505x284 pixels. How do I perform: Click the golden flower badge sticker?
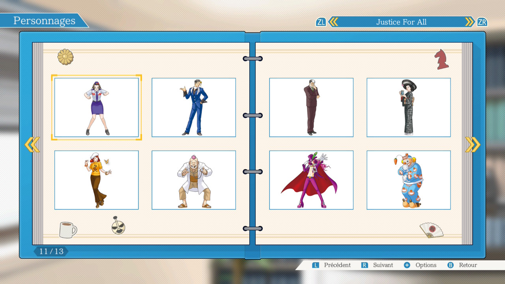65,57
